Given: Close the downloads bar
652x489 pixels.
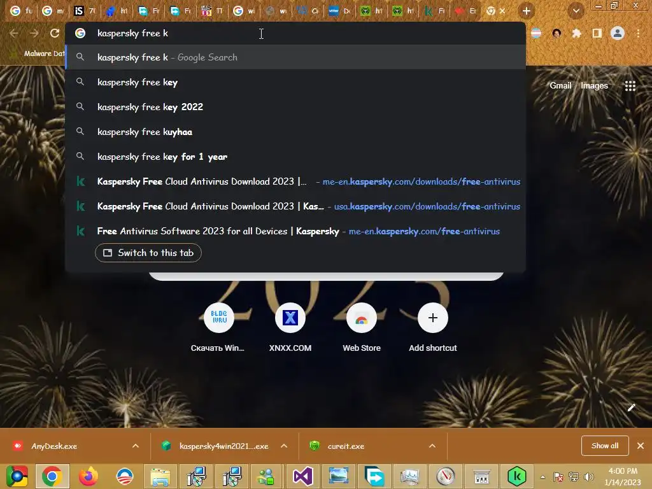Looking at the screenshot, I should point(641,446).
